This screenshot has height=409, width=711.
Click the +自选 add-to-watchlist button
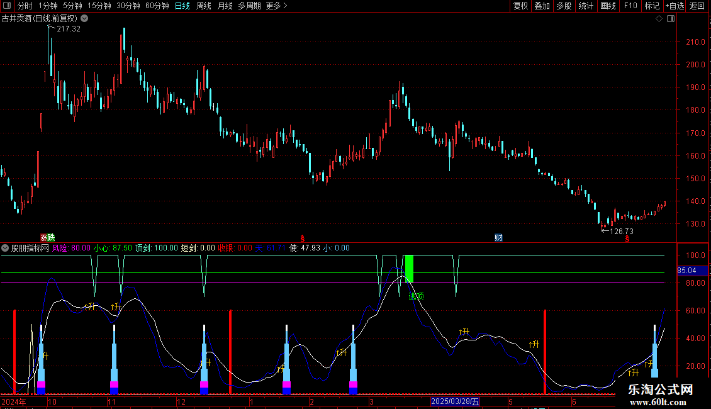(675, 6)
